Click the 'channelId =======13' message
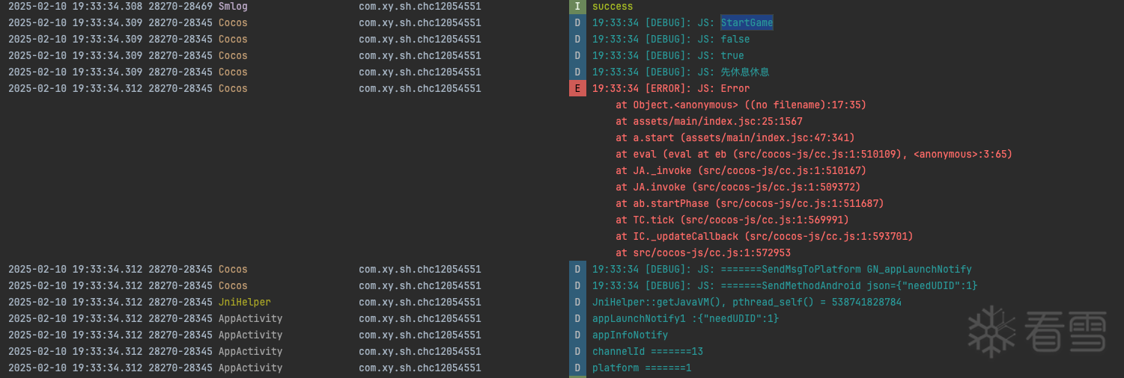 pos(648,351)
